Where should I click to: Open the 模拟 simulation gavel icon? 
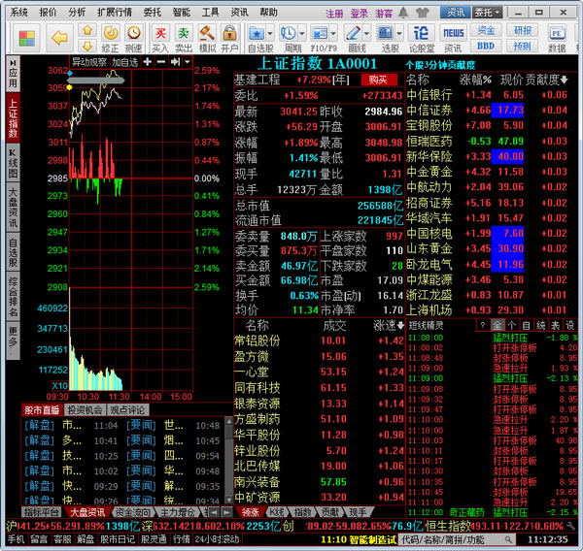click(x=206, y=33)
